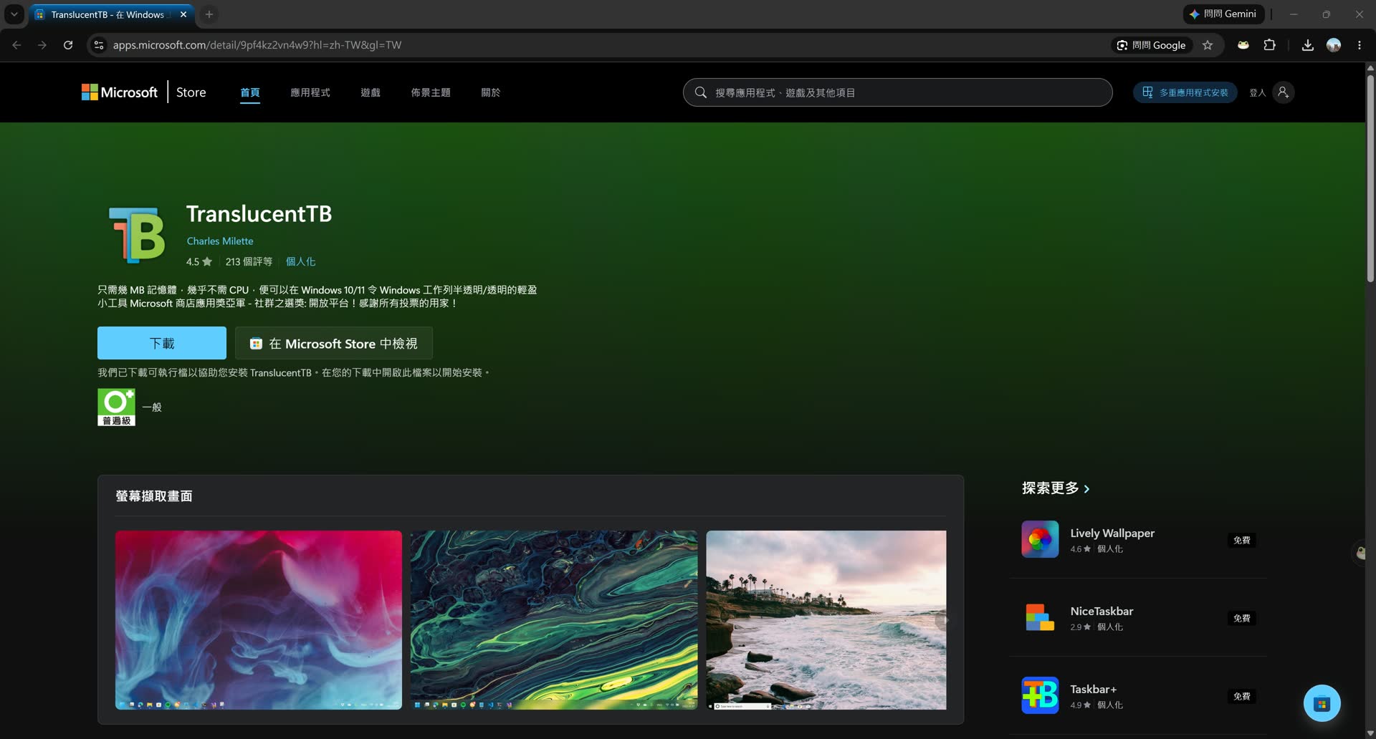Reload the current page

click(68, 45)
